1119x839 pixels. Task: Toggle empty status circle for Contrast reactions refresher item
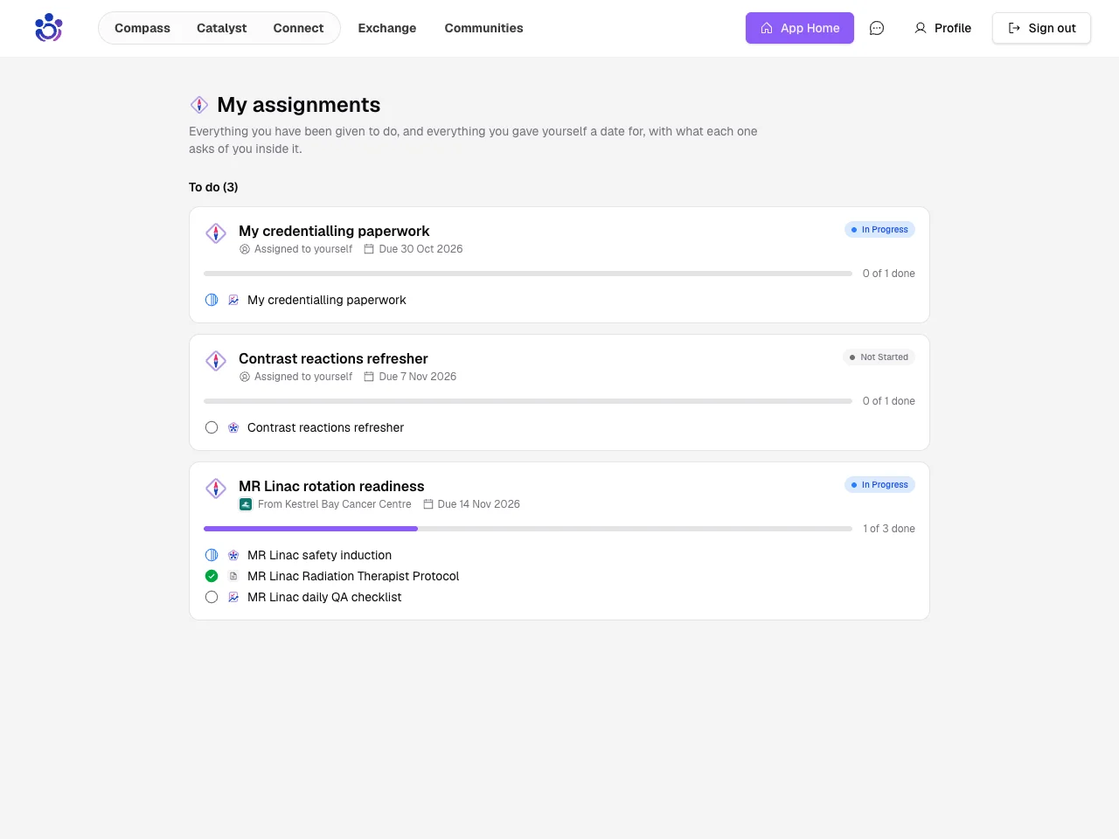[x=212, y=427]
